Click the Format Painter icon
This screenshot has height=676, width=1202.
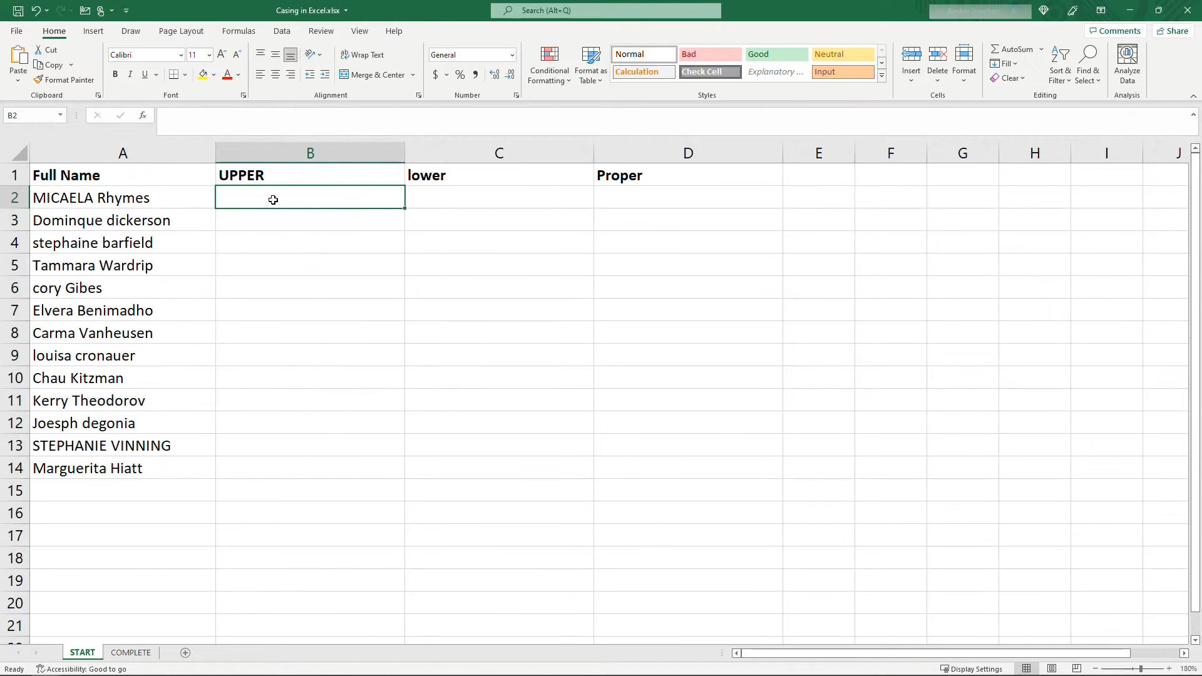pyautogui.click(x=39, y=79)
